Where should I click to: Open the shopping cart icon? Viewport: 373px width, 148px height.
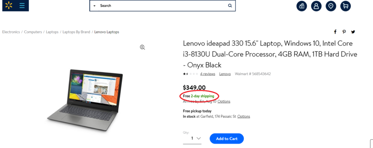(x=345, y=6)
